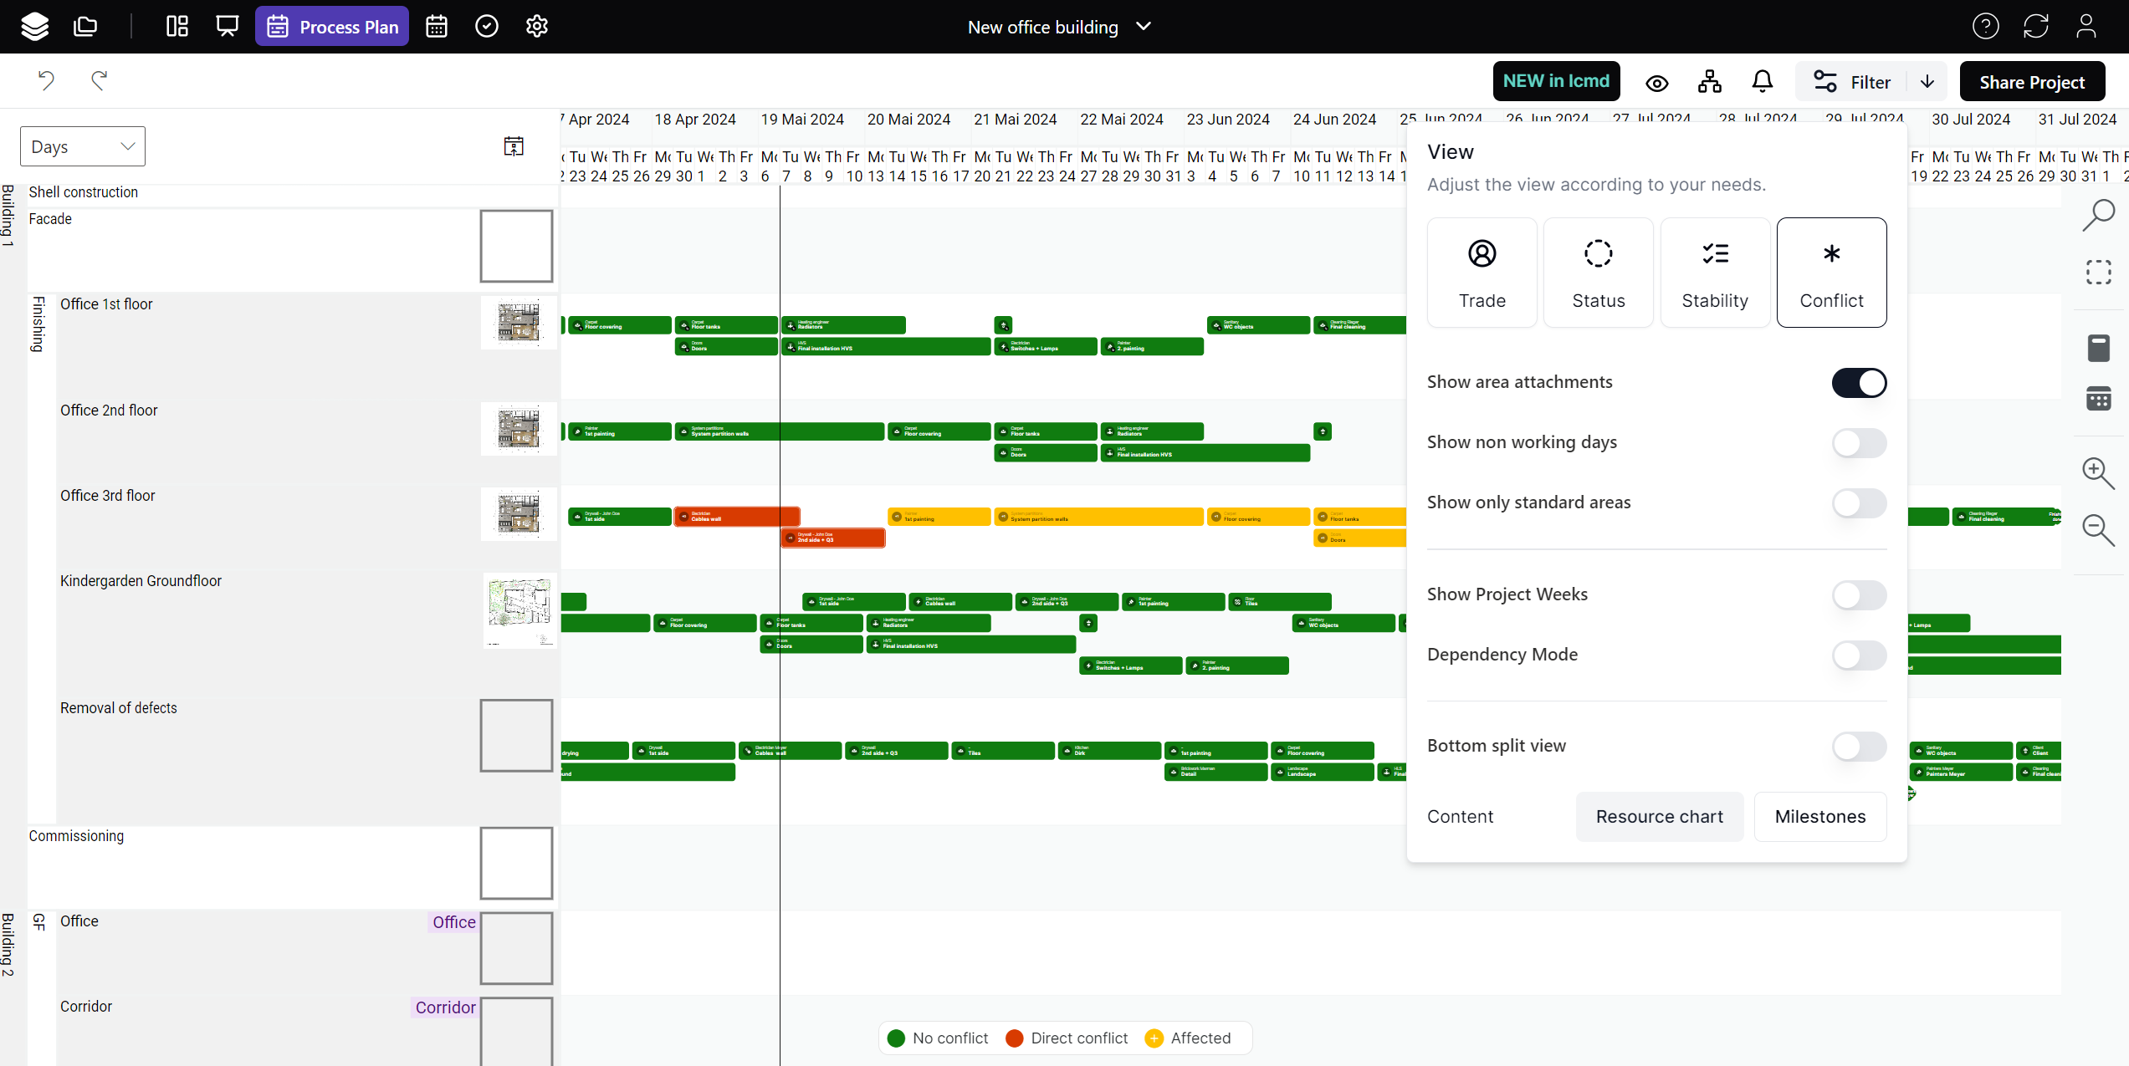Click the hierarchy structure icon
The image size is (2129, 1066).
tap(1710, 81)
